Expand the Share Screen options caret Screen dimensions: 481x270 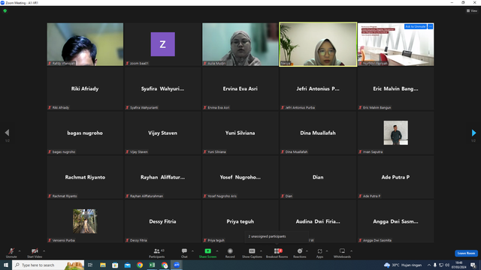click(217, 251)
